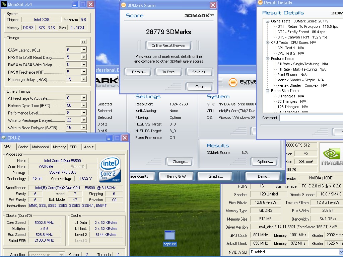Click the Result Details title bar icon
The image size is (343, 257).
tap(260, 3)
